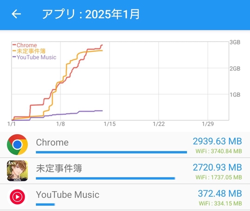Open the 未定事件簿 row label
Viewport: 250px width, 211px height.
[59, 168]
